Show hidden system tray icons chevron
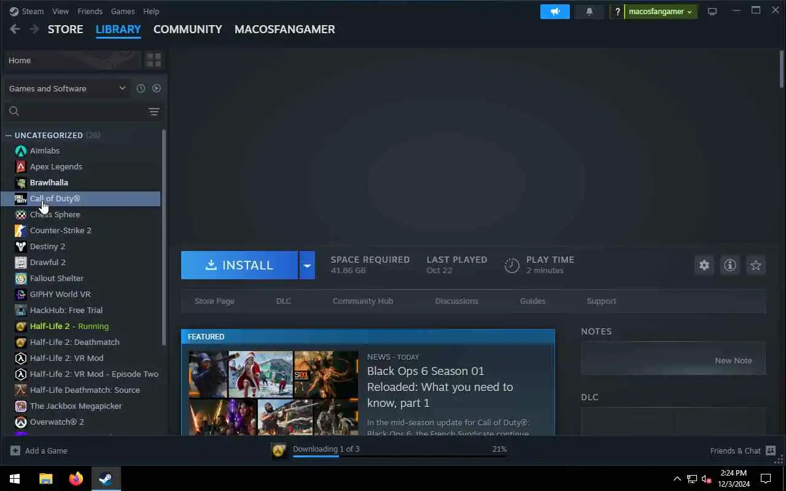The image size is (786, 491). (x=677, y=479)
